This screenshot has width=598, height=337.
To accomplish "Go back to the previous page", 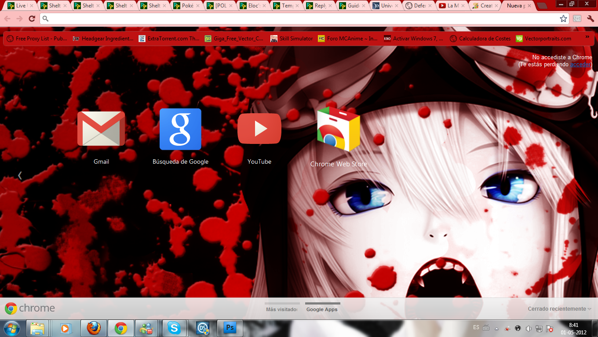I will click(7, 18).
